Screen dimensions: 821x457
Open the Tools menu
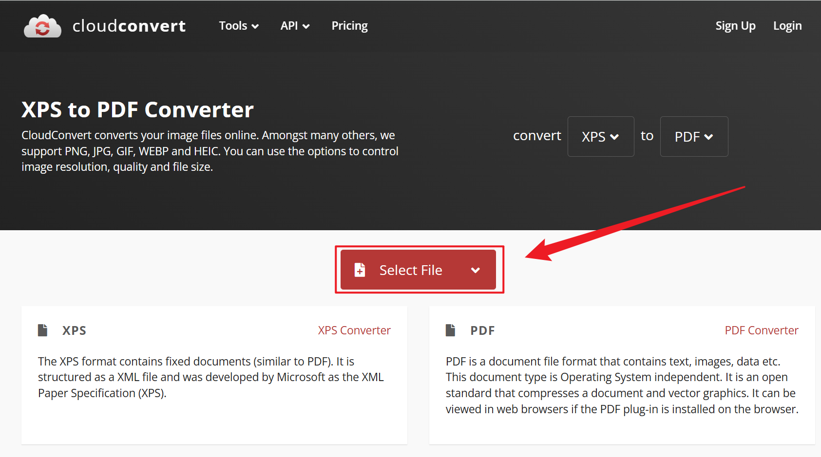[x=239, y=26]
